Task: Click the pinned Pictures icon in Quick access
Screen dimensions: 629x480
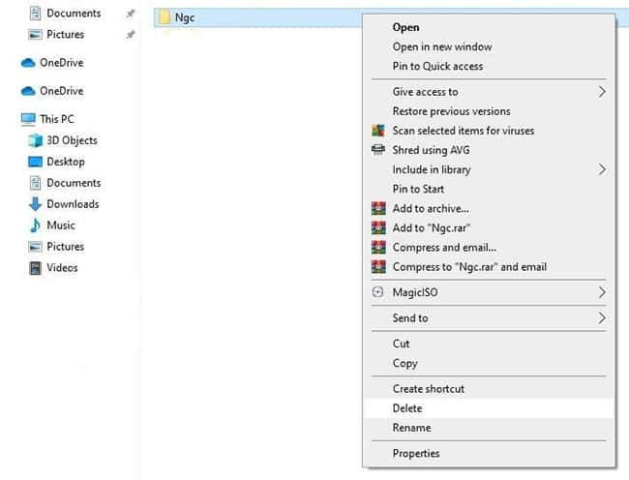Action: pyautogui.click(x=35, y=35)
